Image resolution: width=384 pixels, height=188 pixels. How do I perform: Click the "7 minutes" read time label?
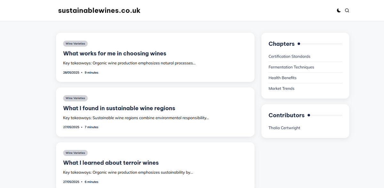(92, 127)
